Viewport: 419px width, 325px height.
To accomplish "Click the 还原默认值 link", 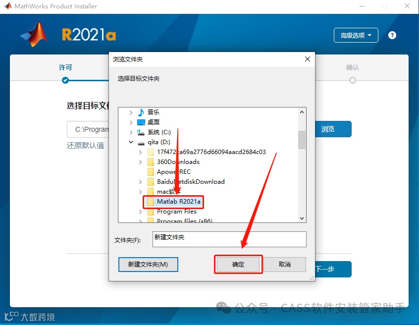I will coord(86,145).
